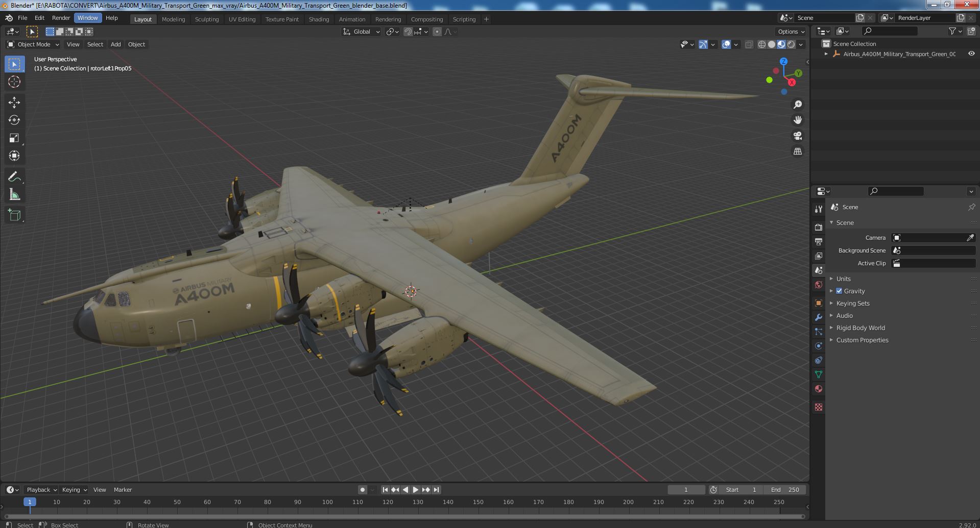
Task: Expand the Rigid Body World panel
Action: click(860, 328)
